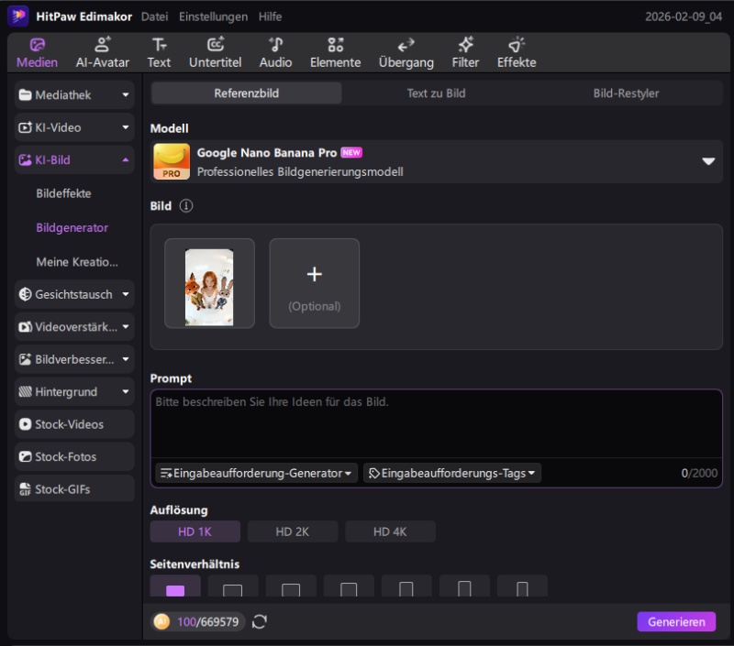Image resolution: width=734 pixels, height=646 pixels.
Task: Choose the first highlighted aspect ratio
Action: pos(175,589)
